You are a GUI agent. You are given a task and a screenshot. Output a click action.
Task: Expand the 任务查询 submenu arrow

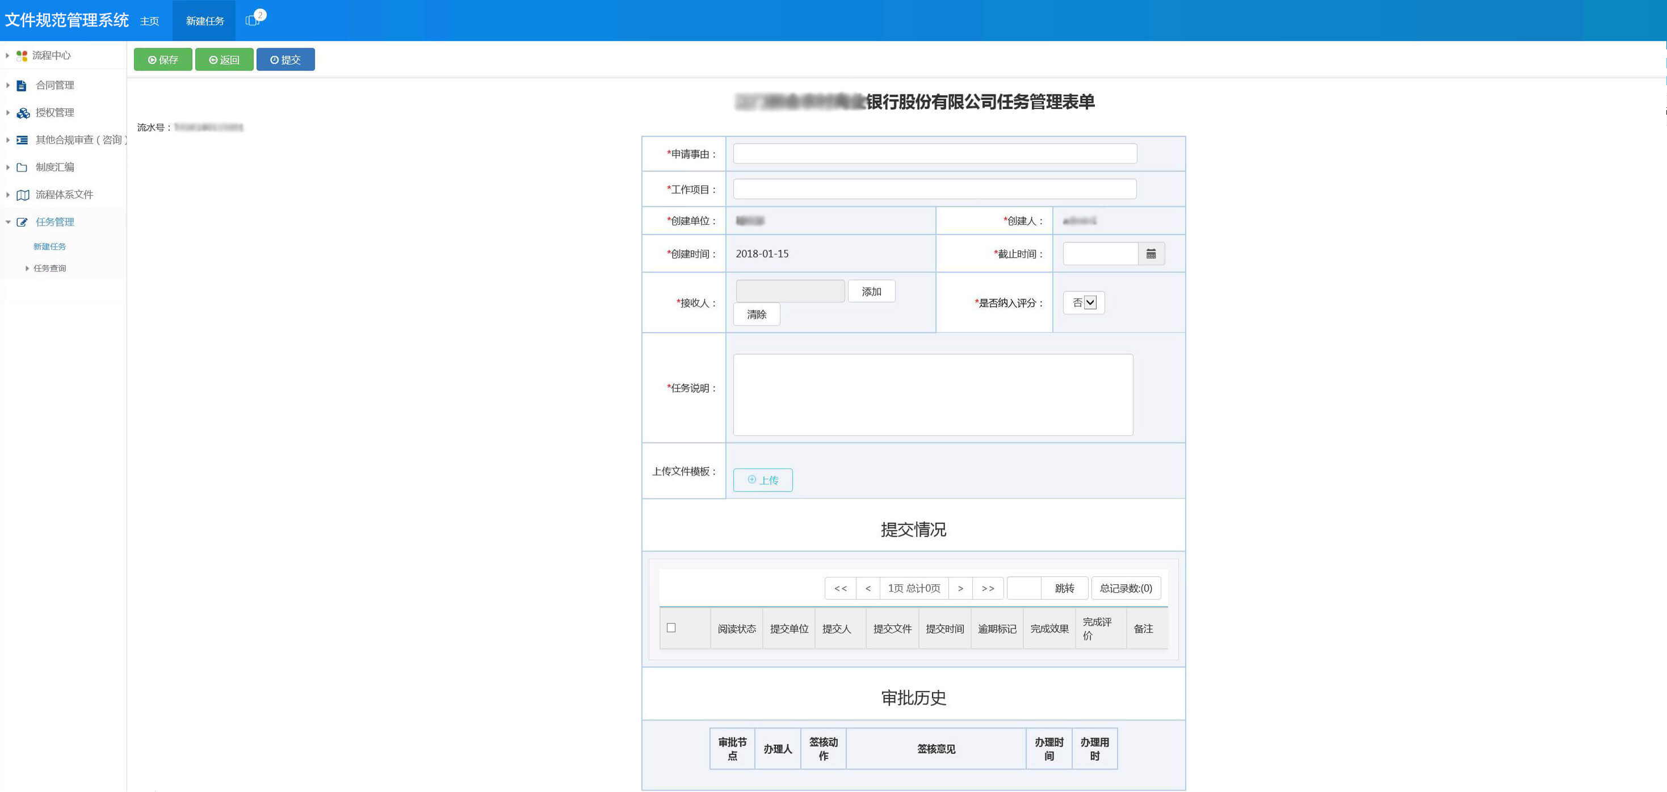point(27,269)
